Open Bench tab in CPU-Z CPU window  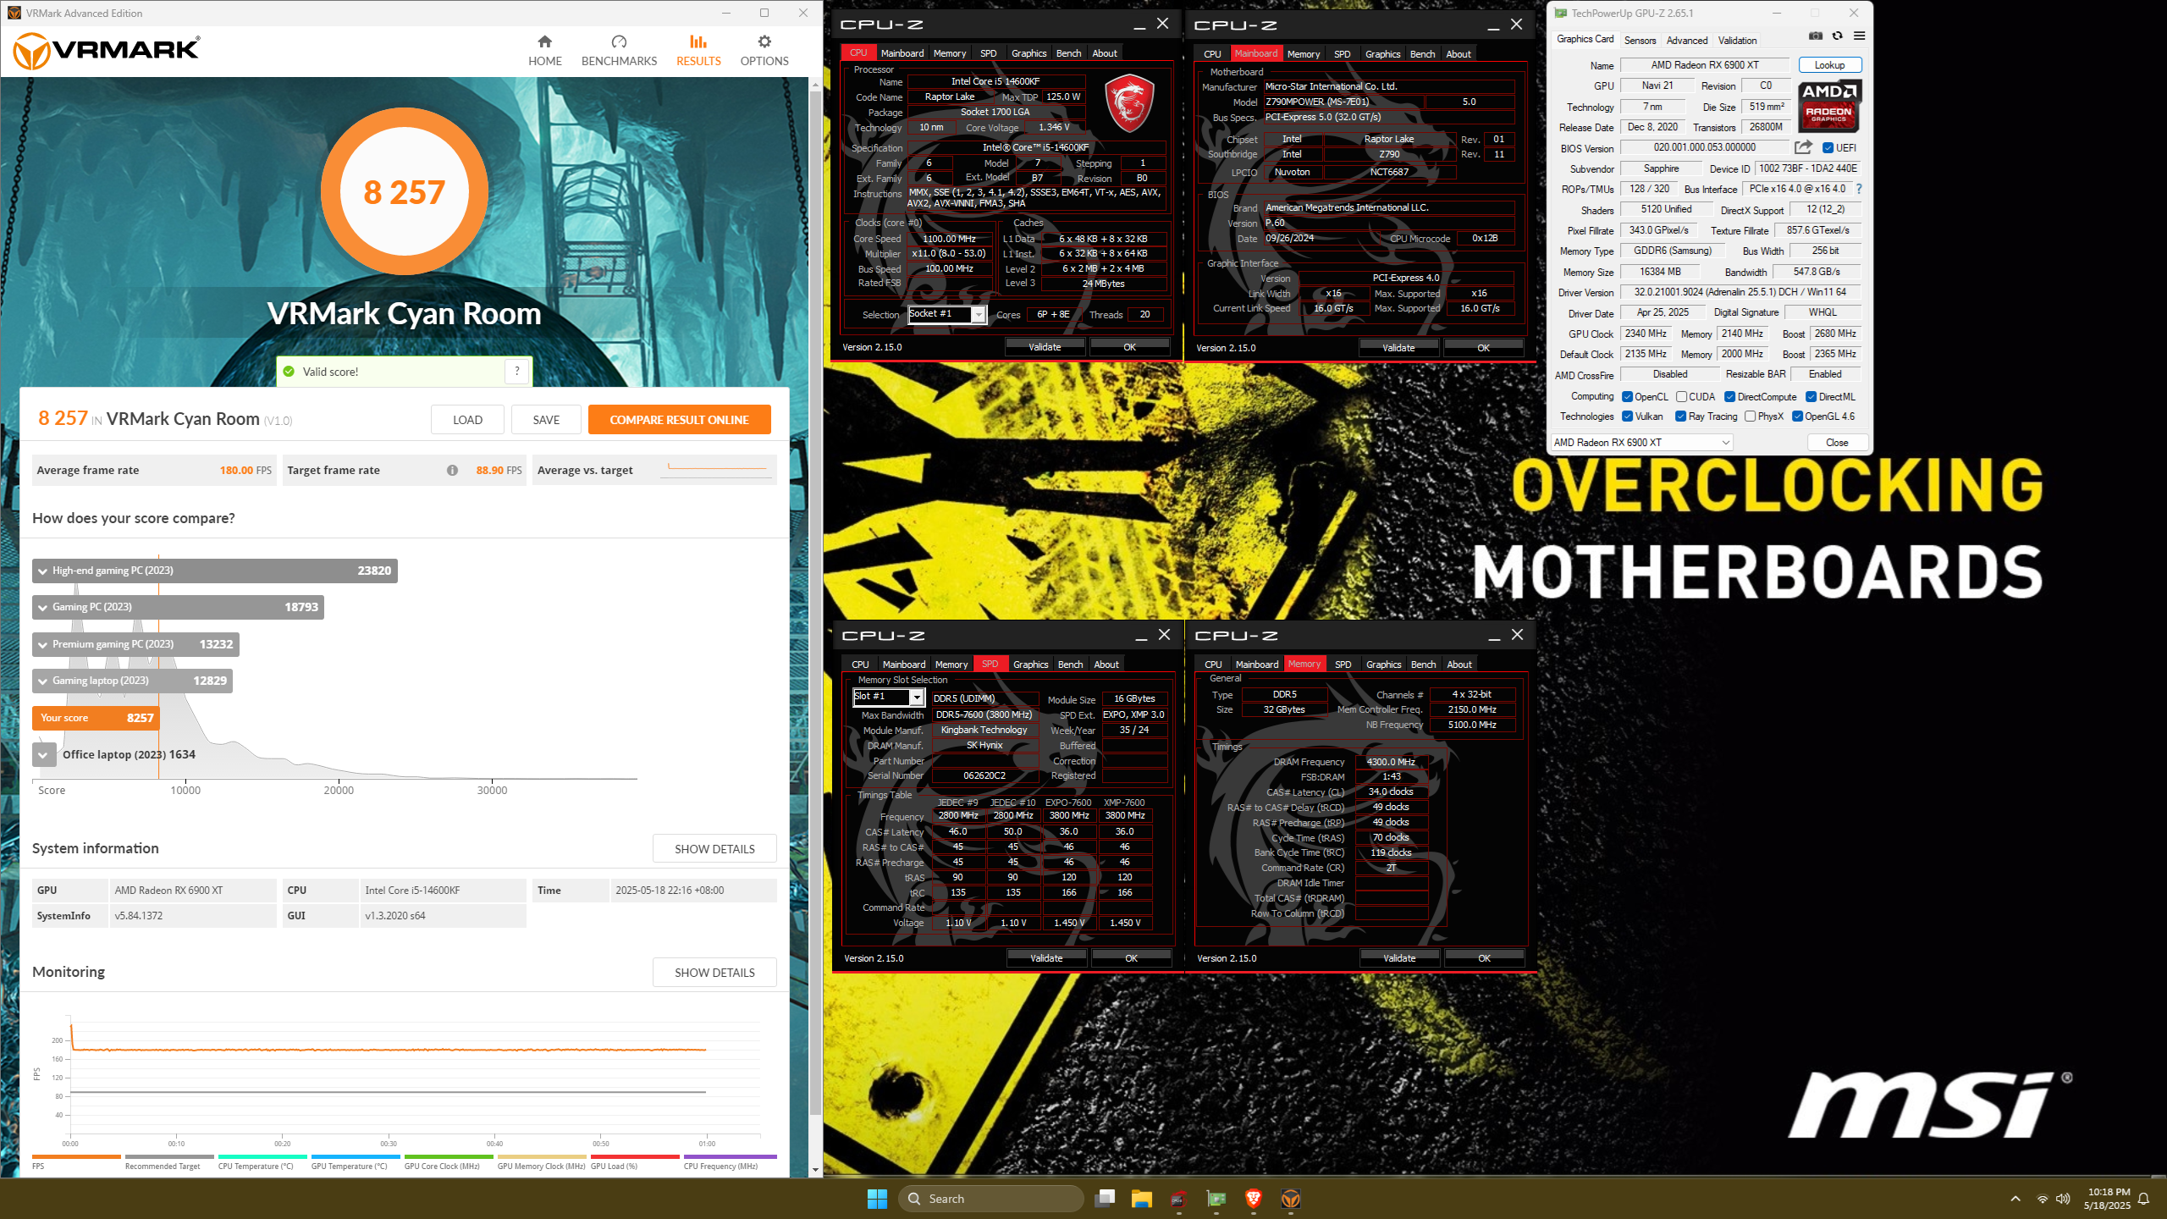[1068, 53]
